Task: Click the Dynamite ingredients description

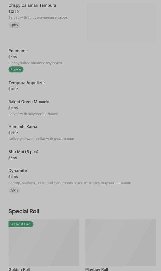Action: click(x=70, y=183)
